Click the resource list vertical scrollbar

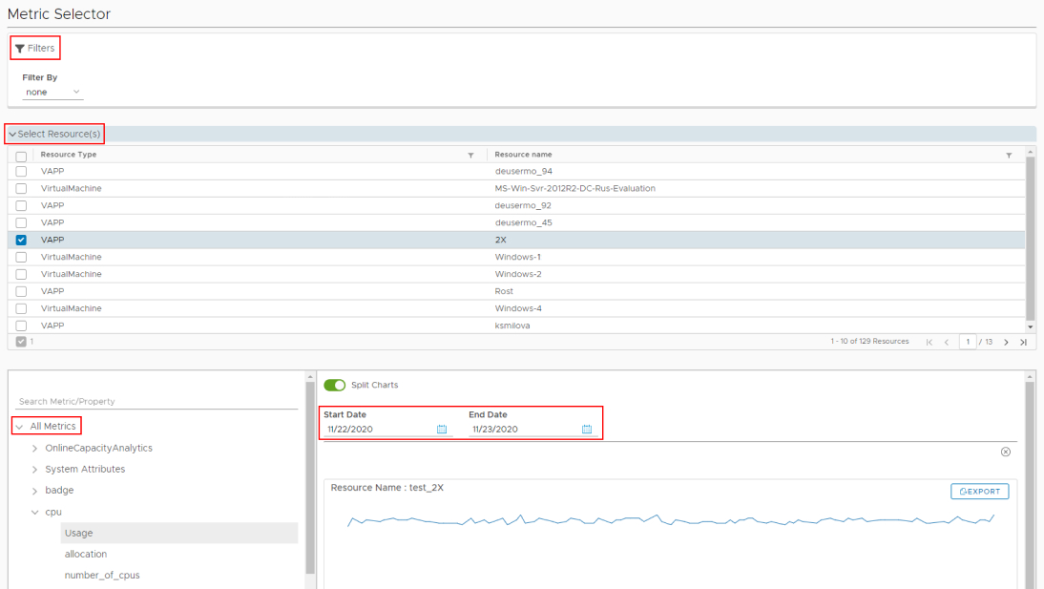coord(1030,239)
